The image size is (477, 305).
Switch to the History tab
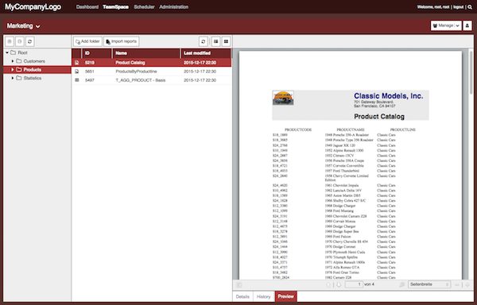tap(263, 296)
